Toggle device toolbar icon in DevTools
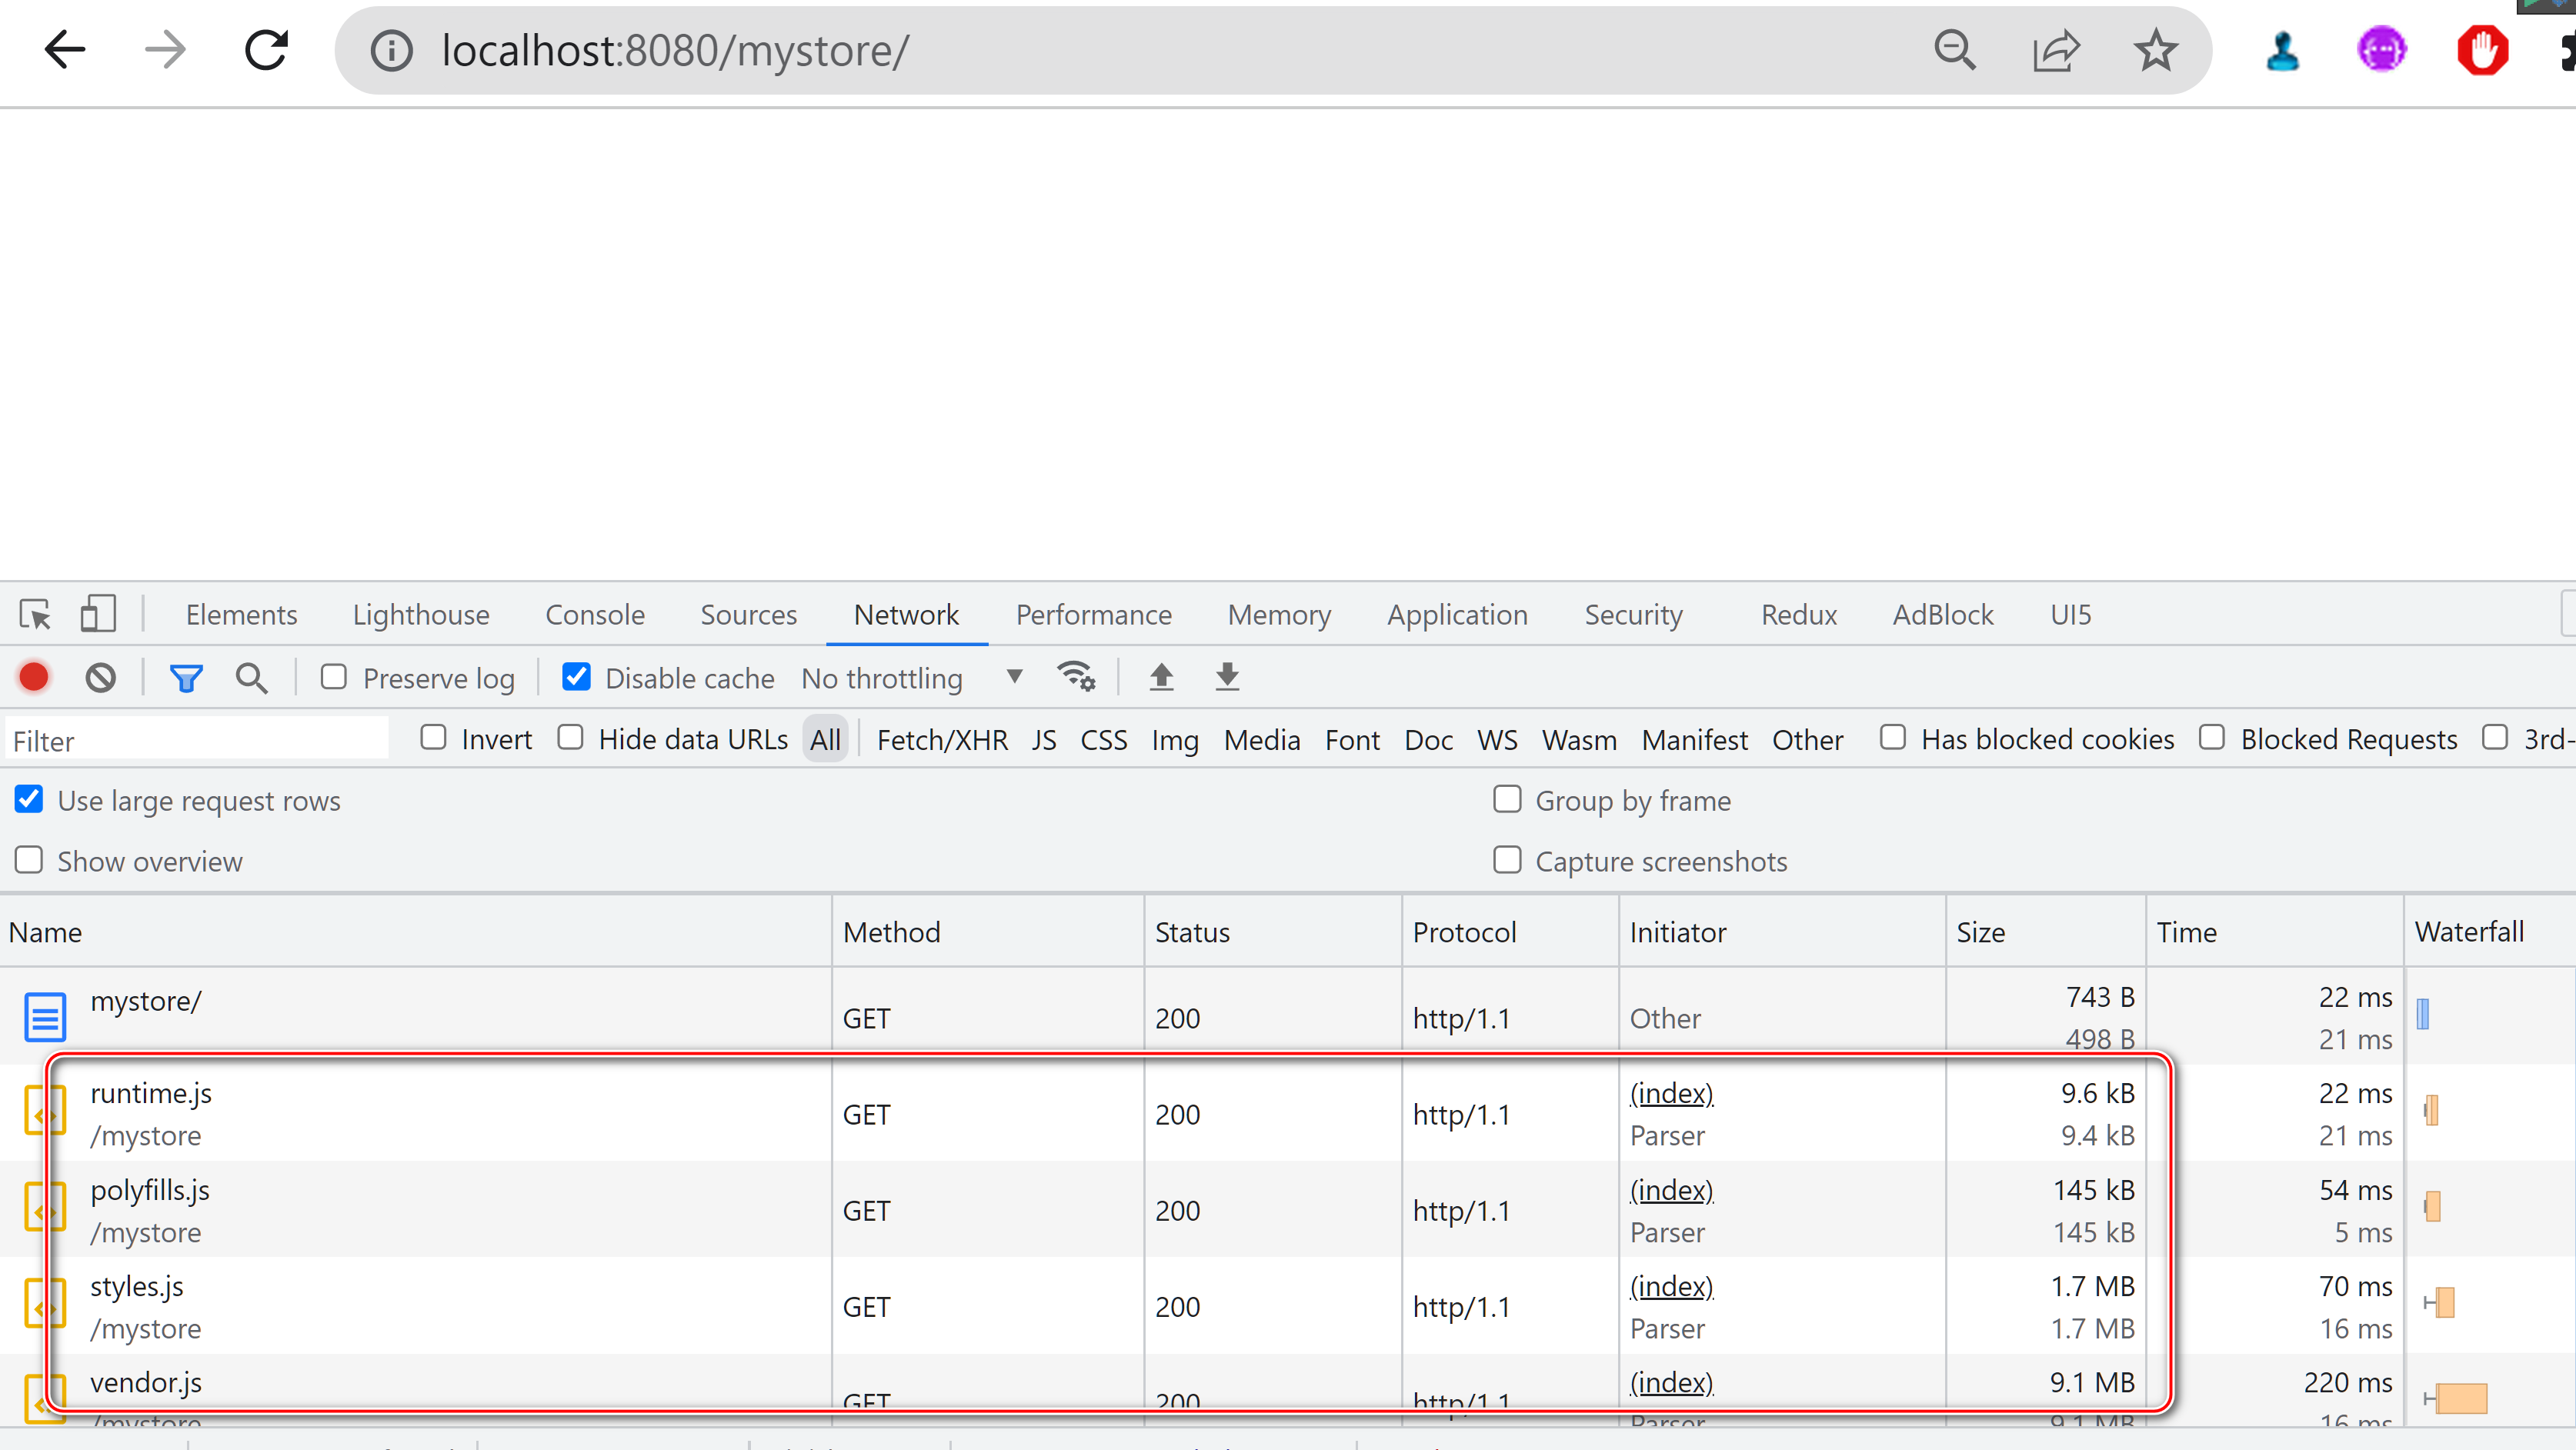The height and width of the screenshot is (1450, 2576). (97, 614)
